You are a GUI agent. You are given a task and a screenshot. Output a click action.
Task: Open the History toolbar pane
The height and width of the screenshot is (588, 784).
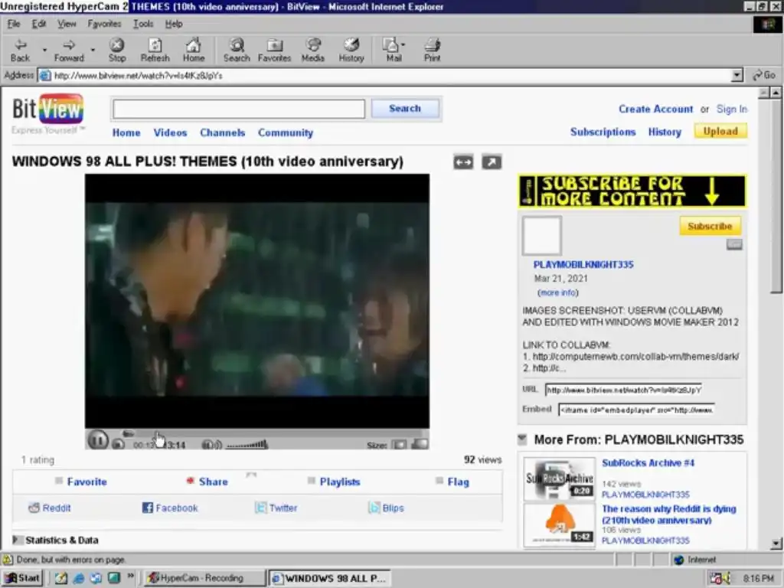(x=351, y=51)
